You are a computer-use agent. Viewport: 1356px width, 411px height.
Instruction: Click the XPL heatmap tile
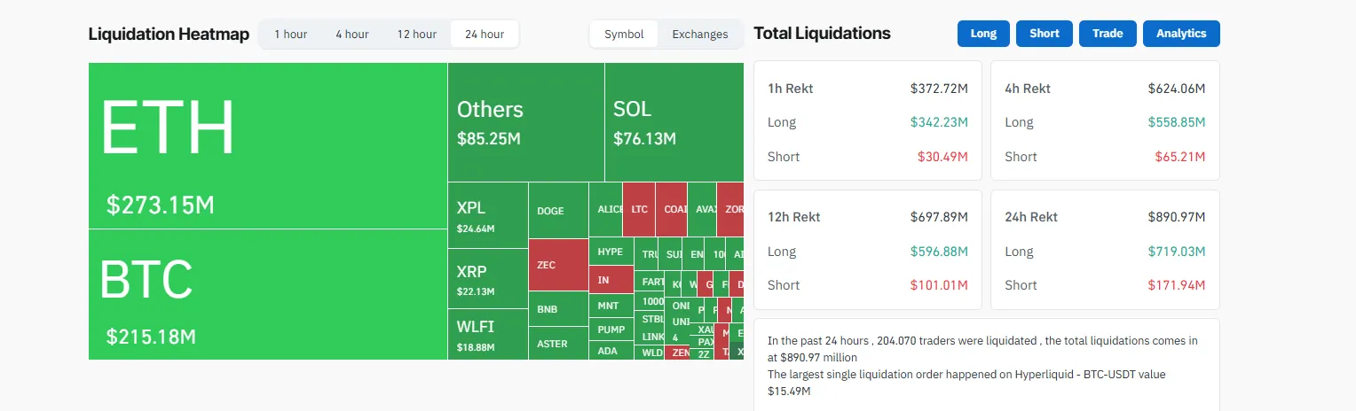(x=487, y=216)
